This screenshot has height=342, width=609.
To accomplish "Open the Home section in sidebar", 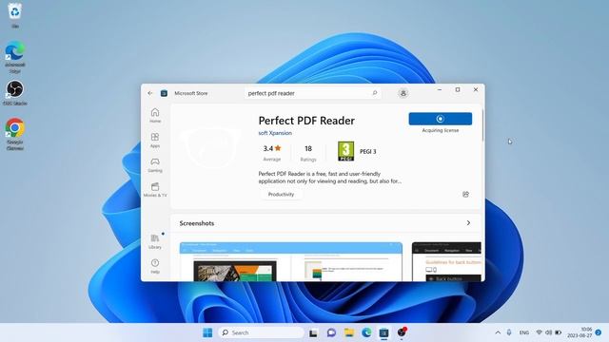I will click(155, 115).
